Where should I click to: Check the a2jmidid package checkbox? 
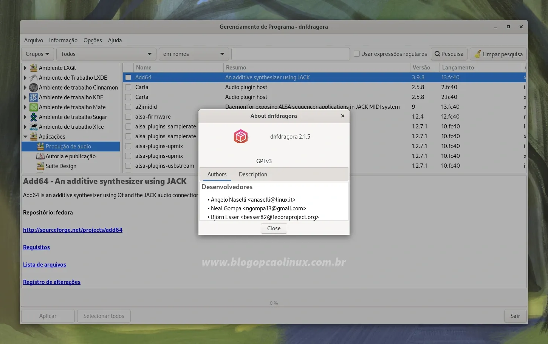(128, 107)
